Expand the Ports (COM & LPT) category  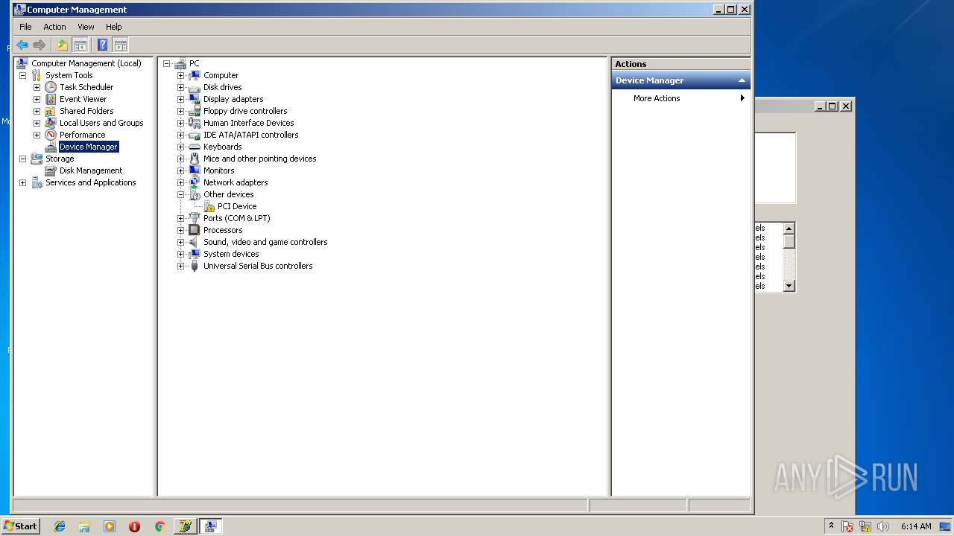pos(180,218)
